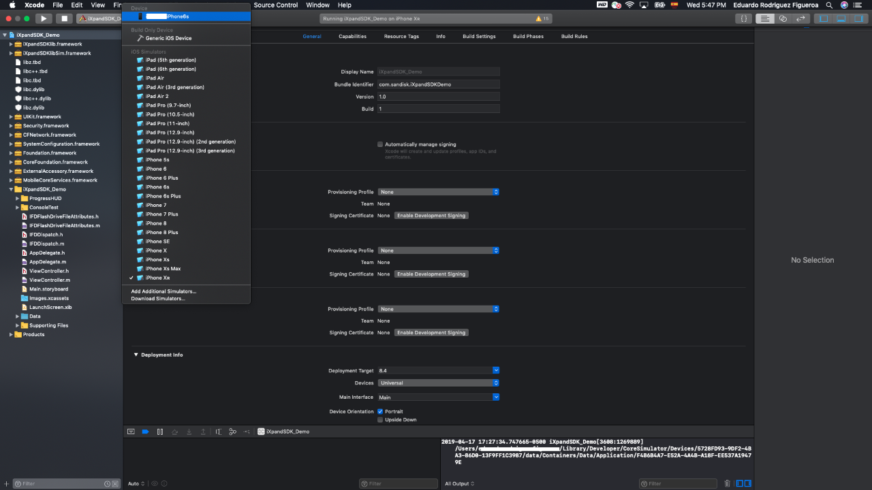Screen dimensions: 872x490
Task: Check the Upside Down orientation
Action: 380,420
